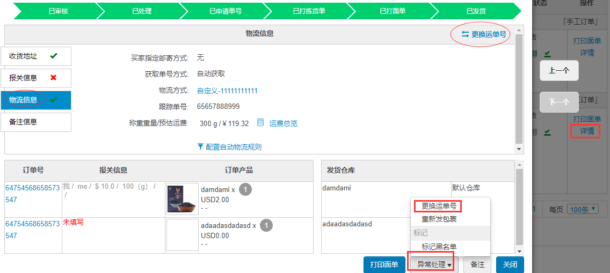Click 打印面单 link in background first row

coord(587,40)
